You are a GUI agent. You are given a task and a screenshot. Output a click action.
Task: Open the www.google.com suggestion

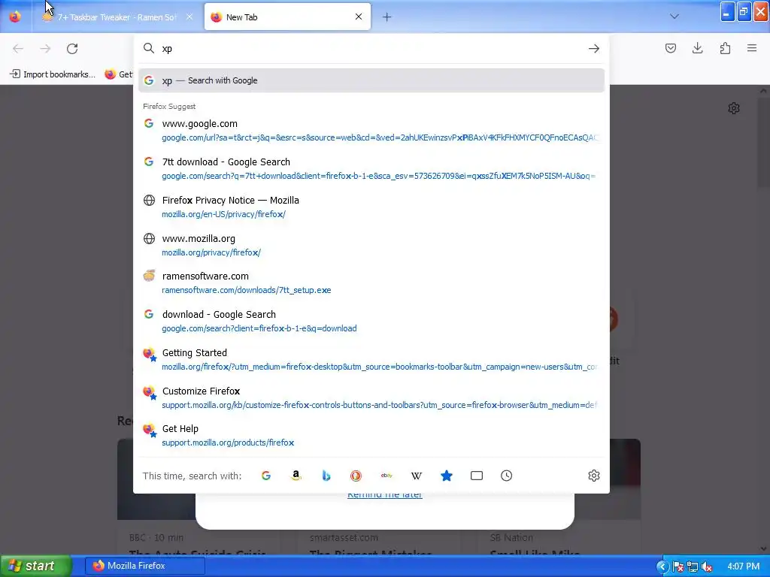tap(371, 130)
